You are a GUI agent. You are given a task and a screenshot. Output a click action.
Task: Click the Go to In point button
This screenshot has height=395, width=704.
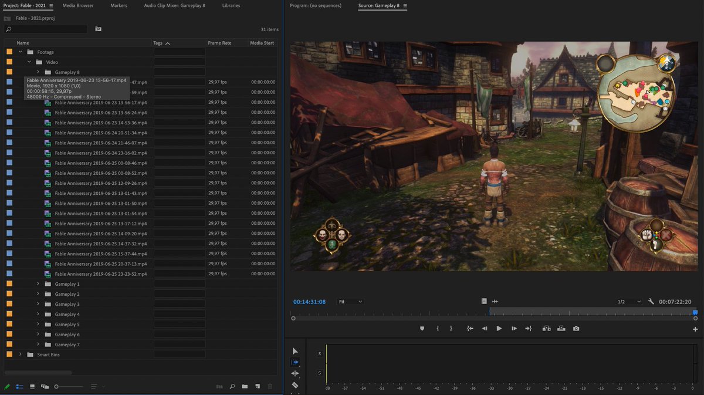click(x=470, y=329)
